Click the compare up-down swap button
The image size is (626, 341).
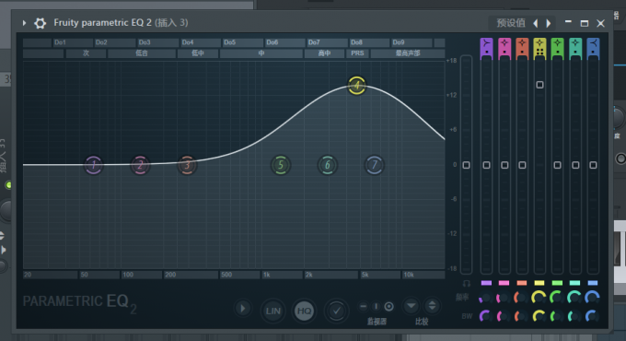click(432, 306)
